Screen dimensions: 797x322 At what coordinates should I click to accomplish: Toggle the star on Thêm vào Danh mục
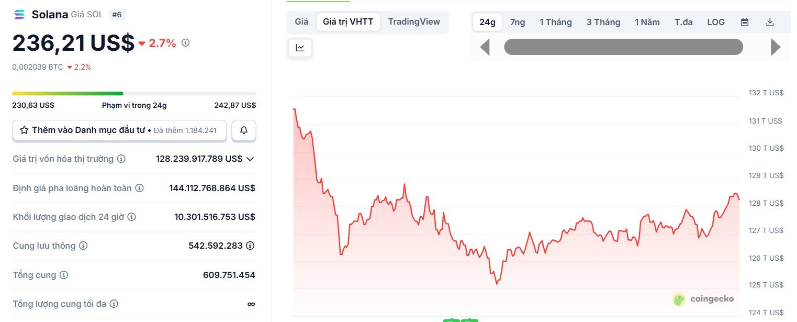point(25,130)
